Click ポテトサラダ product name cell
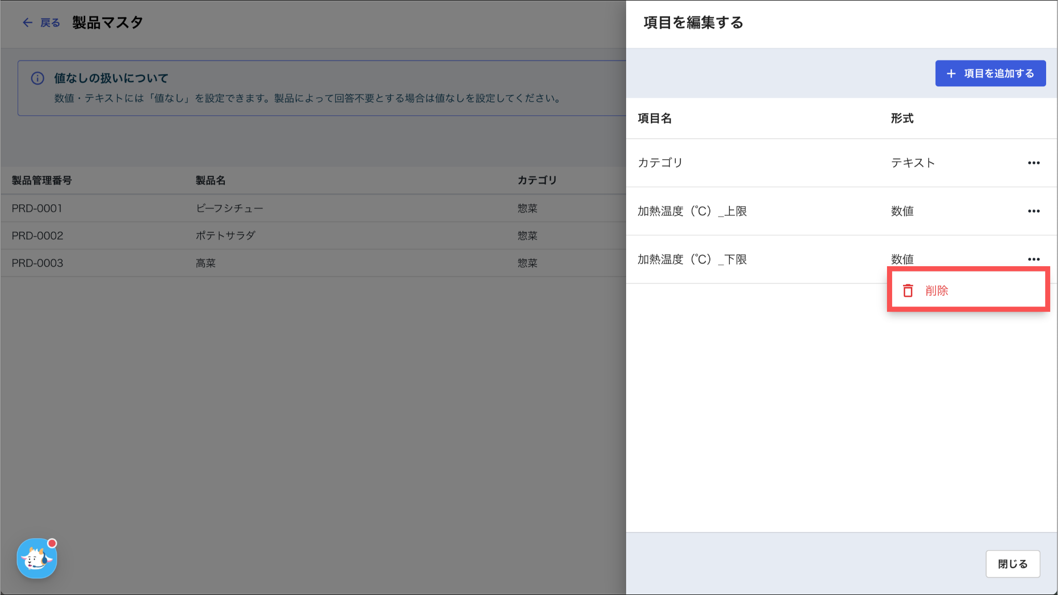 tap(225, 236)
